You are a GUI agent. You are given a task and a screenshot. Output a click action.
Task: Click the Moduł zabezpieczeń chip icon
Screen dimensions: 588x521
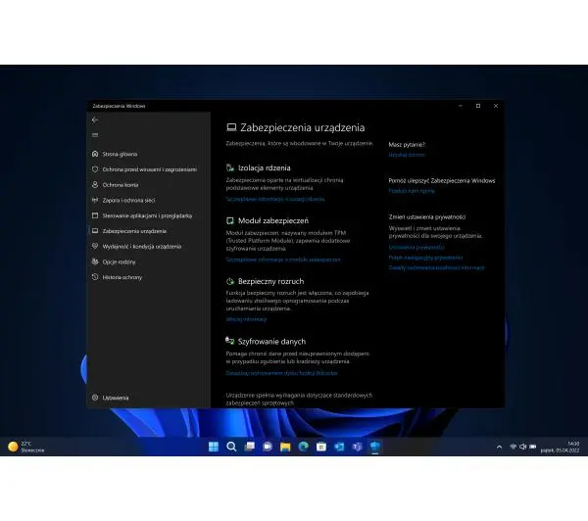click(230, 220)
